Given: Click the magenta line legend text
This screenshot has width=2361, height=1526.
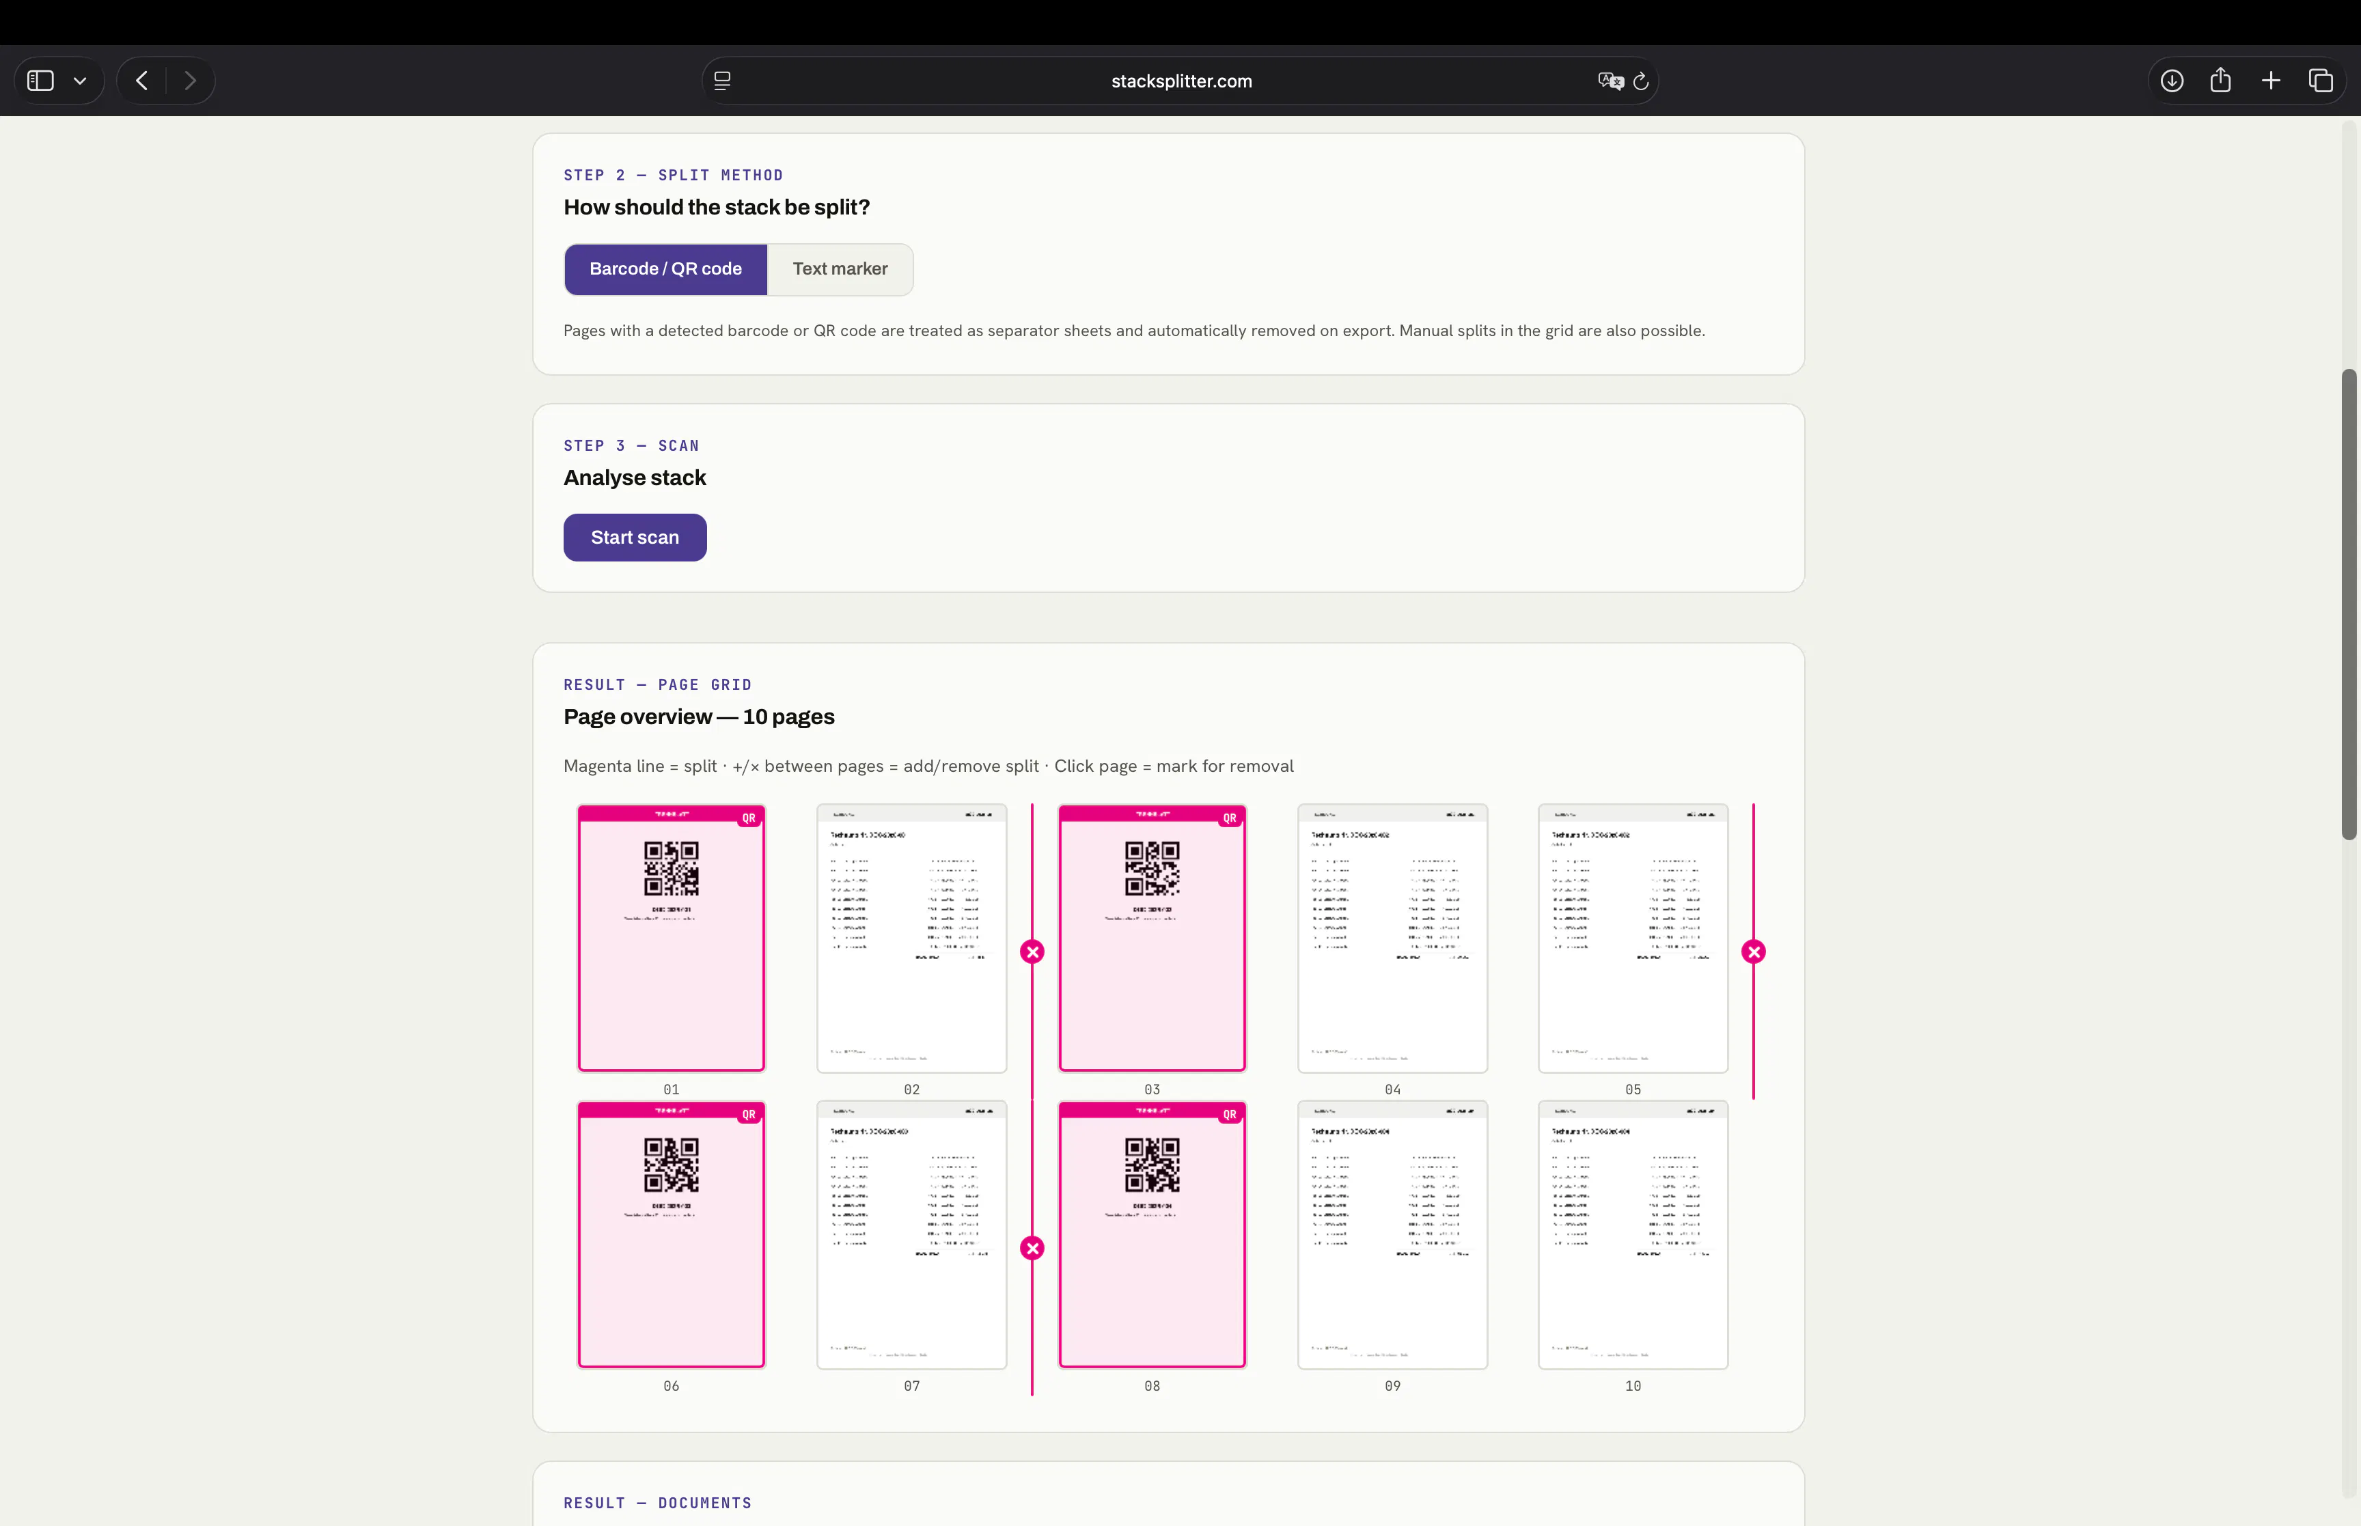Looking at the screenshot, I should pos(928,766).
